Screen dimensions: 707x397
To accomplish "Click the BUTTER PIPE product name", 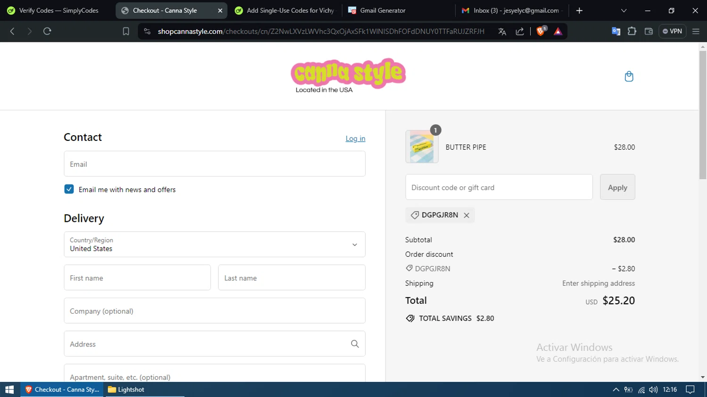I will click(x=466, y=147).
